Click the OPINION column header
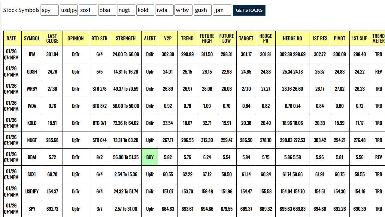Screen dimensions: 385x217 (76, 38)
